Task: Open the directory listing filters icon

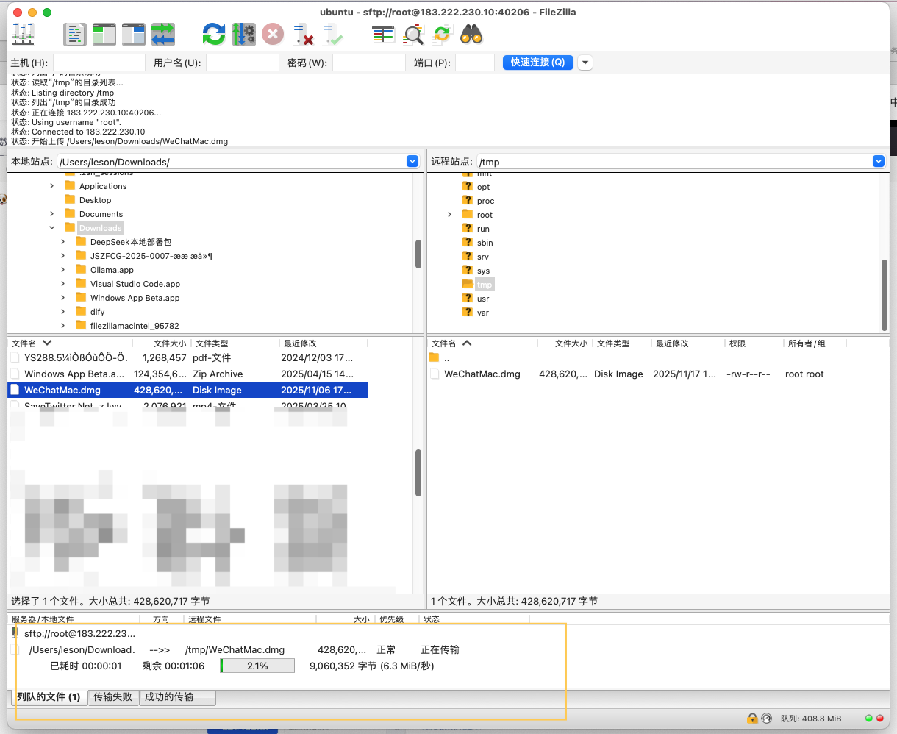Action: coord(383,34)
